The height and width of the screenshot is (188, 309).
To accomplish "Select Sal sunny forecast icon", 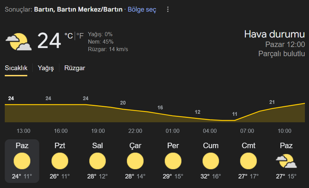I will click(x=97, y=161).
